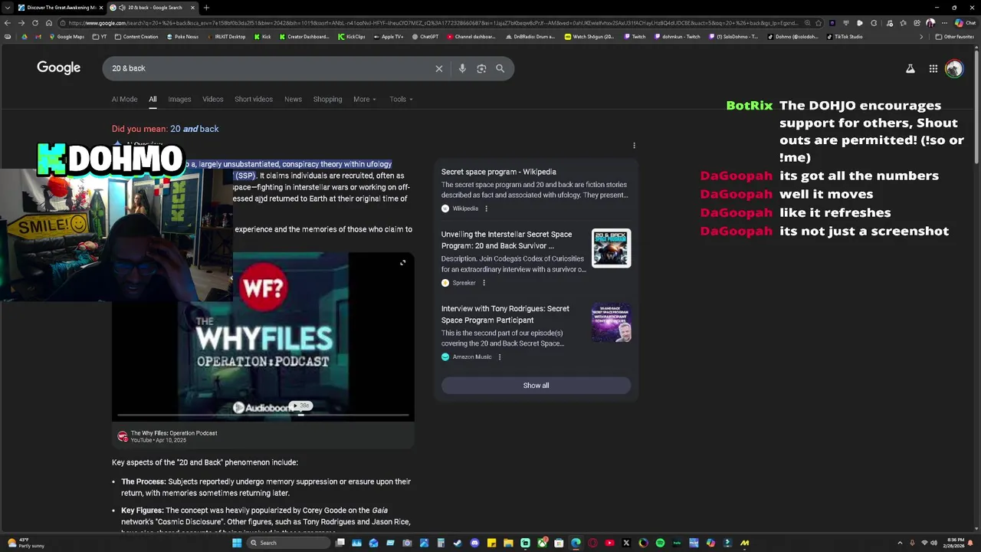Screen dimensions: 981x552
Task: Open Other favorites bookmarks folder
Action: [x=954, y=37]
